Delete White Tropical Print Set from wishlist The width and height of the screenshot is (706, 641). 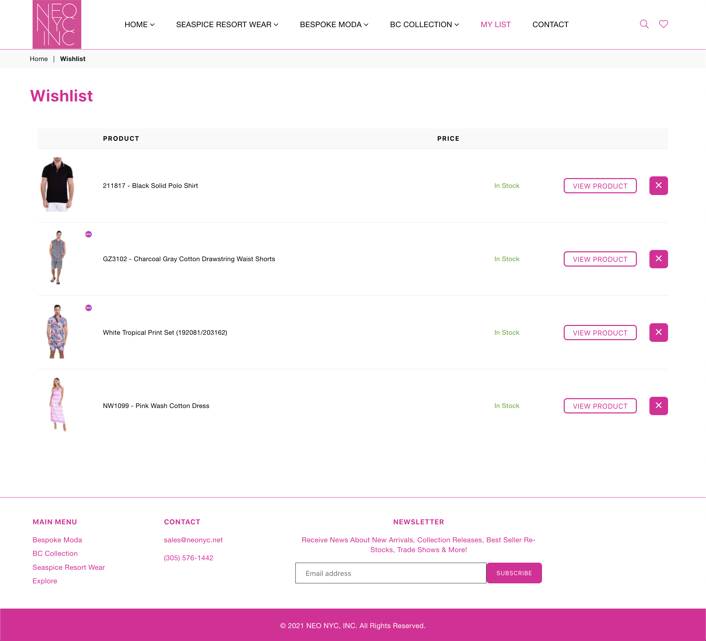[x=658, y=332]
